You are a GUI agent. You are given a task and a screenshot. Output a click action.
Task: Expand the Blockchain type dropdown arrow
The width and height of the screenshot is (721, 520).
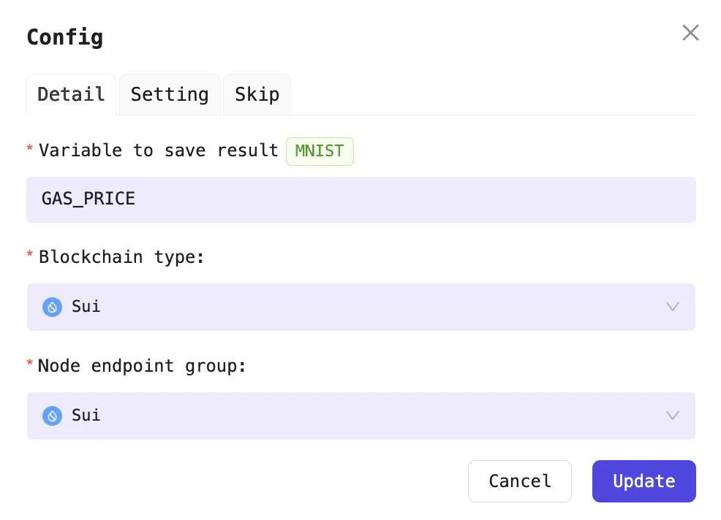(x=673, y=307)
